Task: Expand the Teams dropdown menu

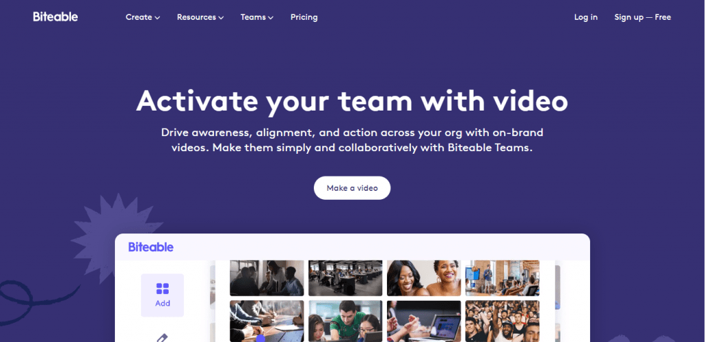Action: coord(257,17)
